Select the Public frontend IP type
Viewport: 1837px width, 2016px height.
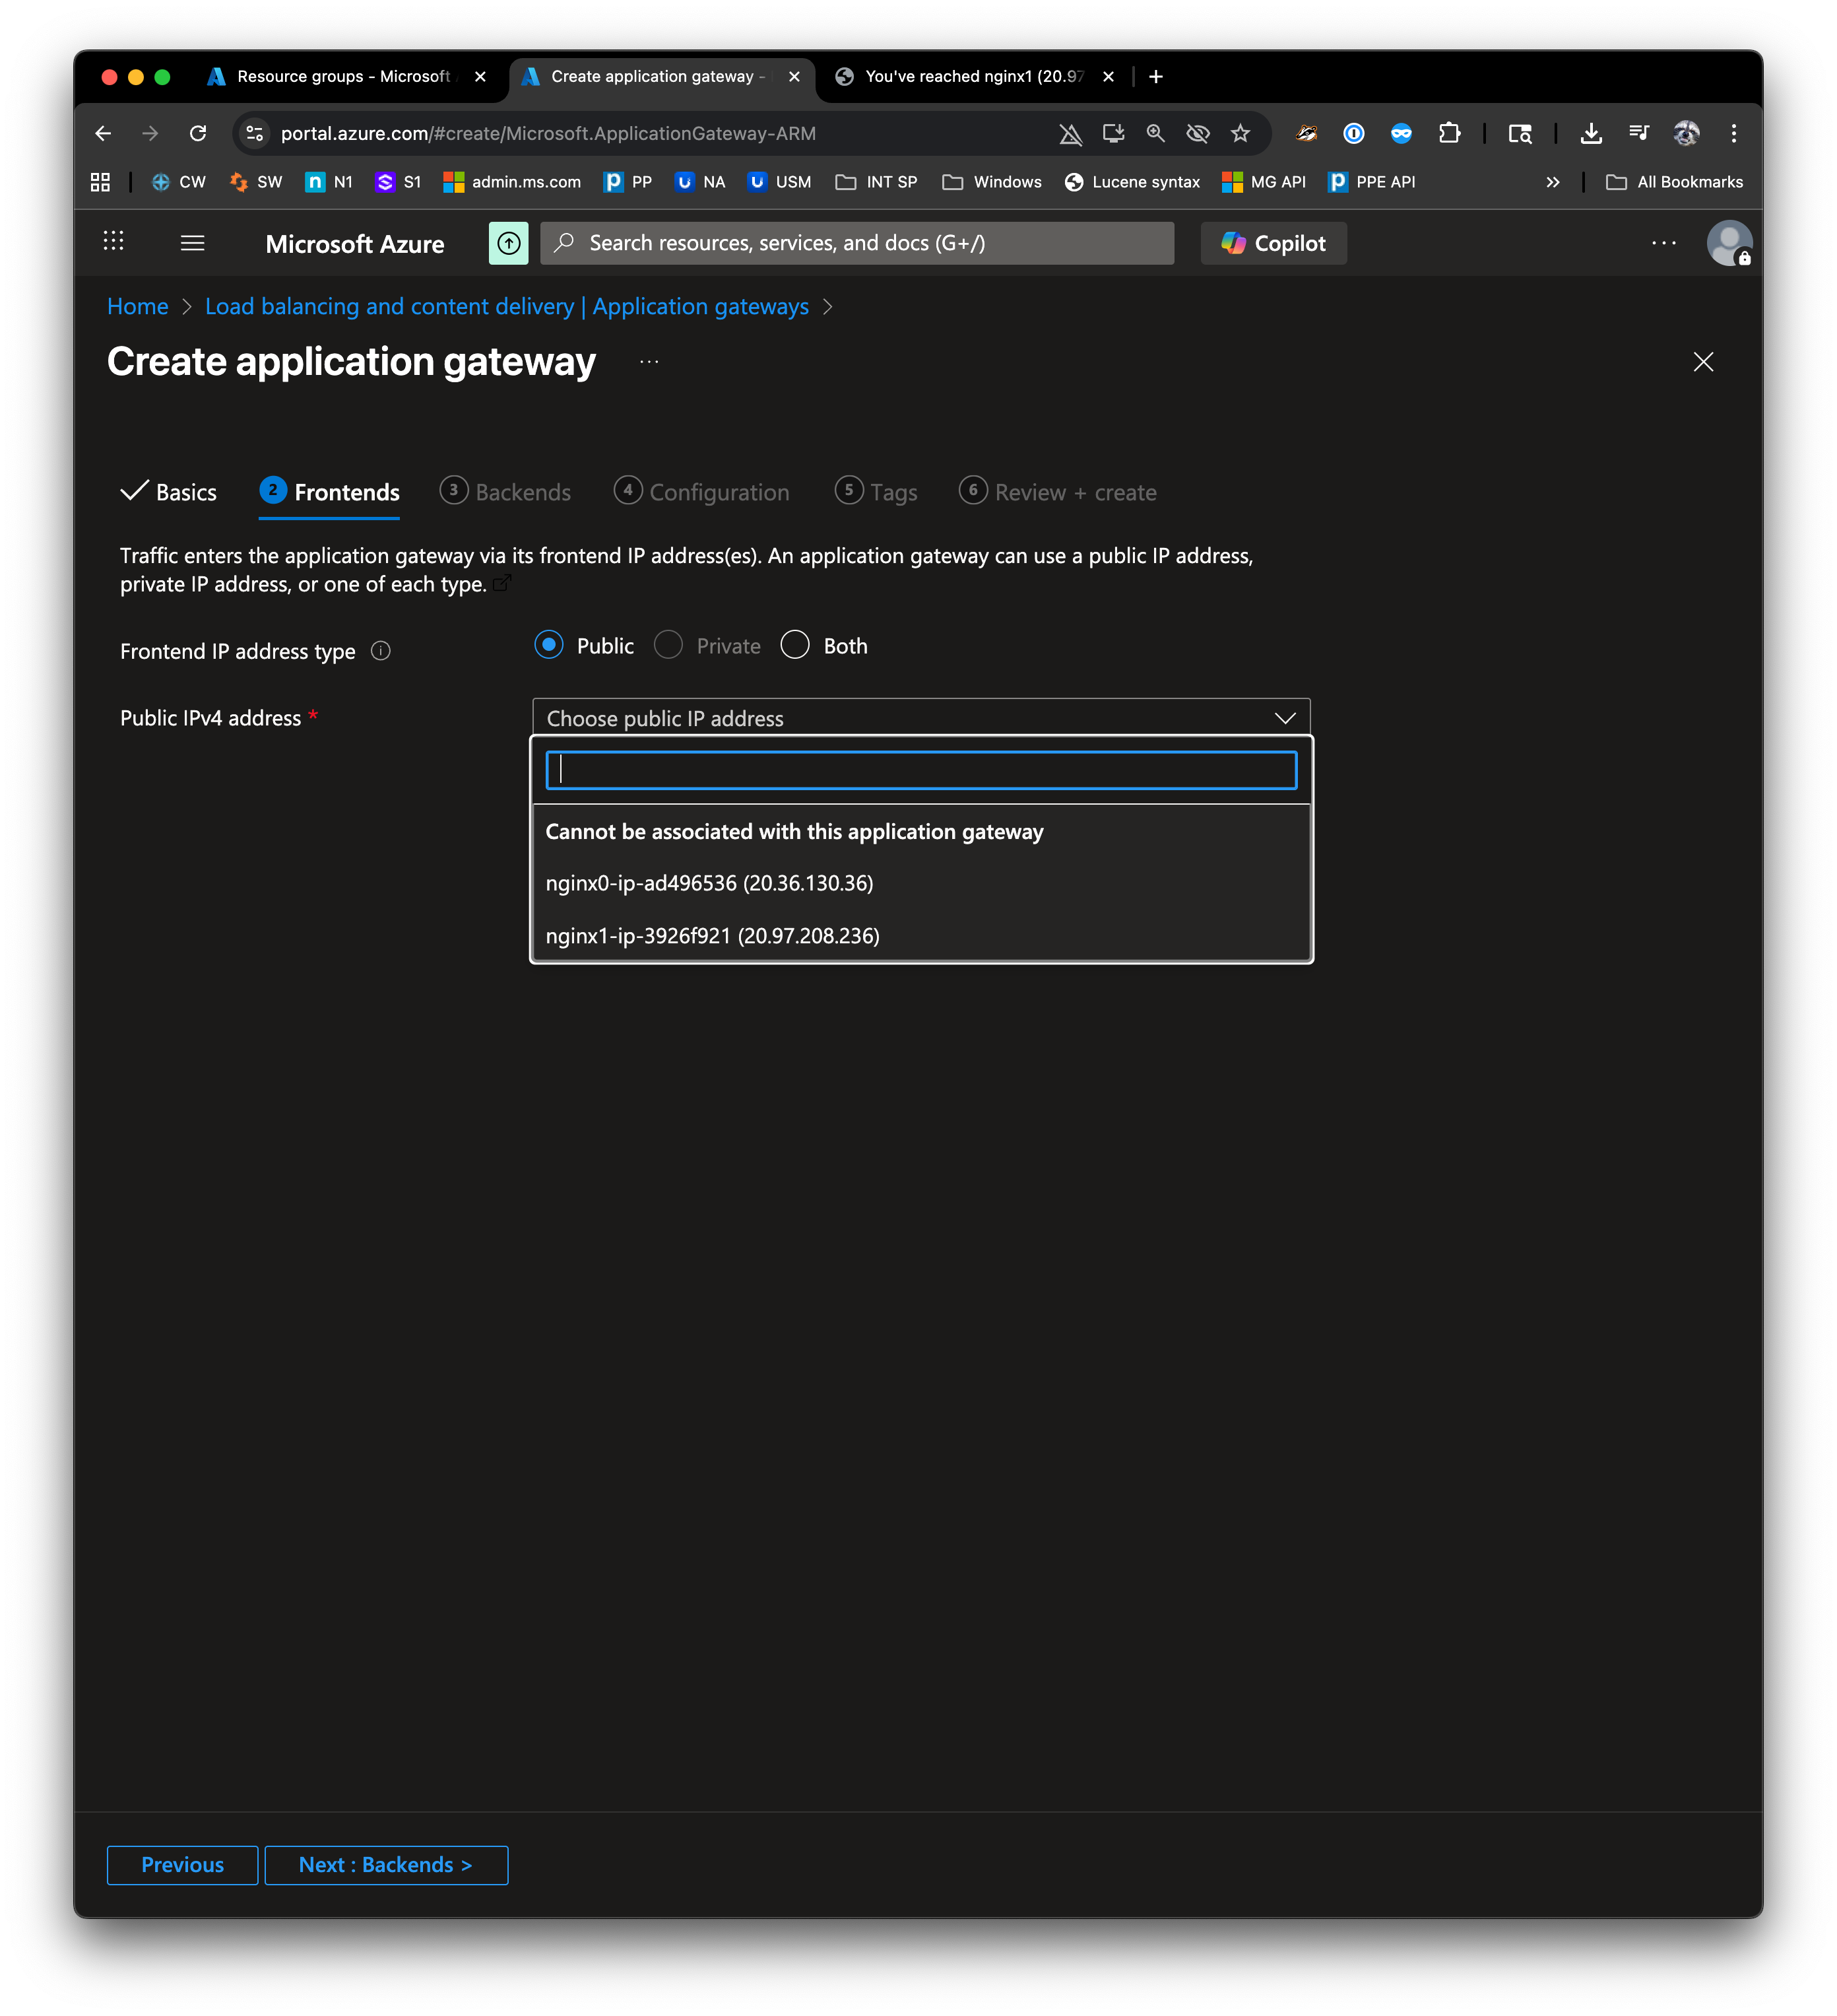(x=549, y=645)
